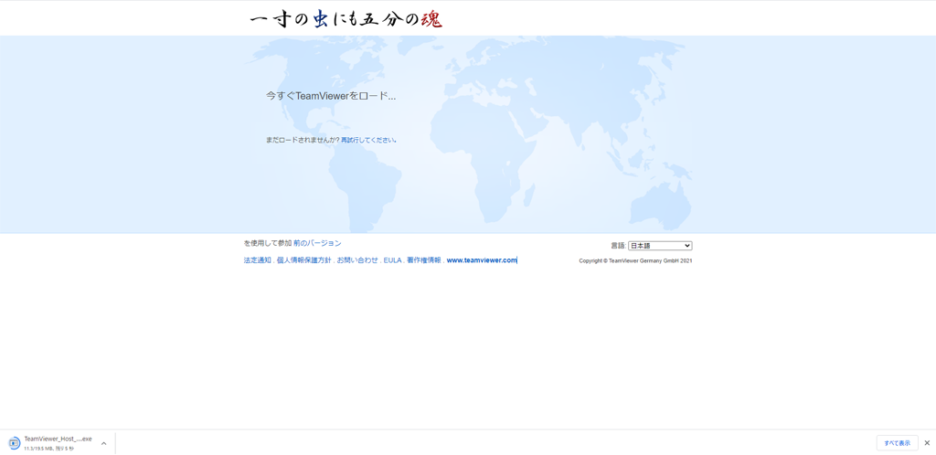Click the 今すぐTeamViewerをロード heading text
The width and height of the screenshot is (936, 455).
point(331,95)
